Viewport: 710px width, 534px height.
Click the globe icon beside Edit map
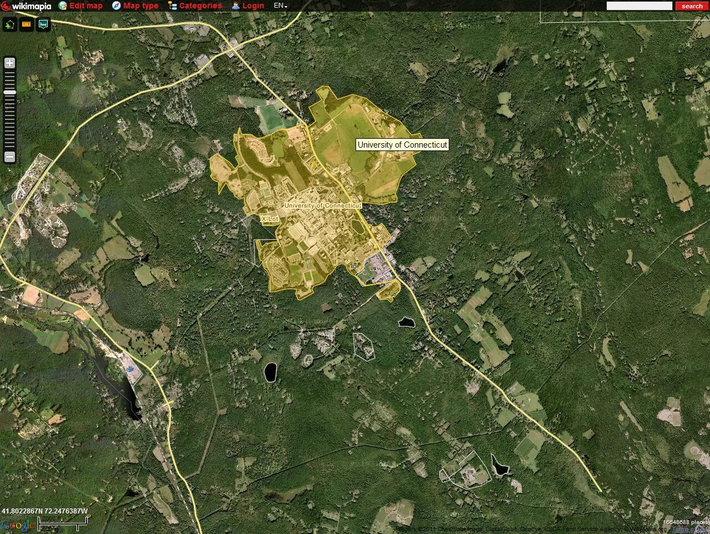pyautogui.click(x=63, y=6)
